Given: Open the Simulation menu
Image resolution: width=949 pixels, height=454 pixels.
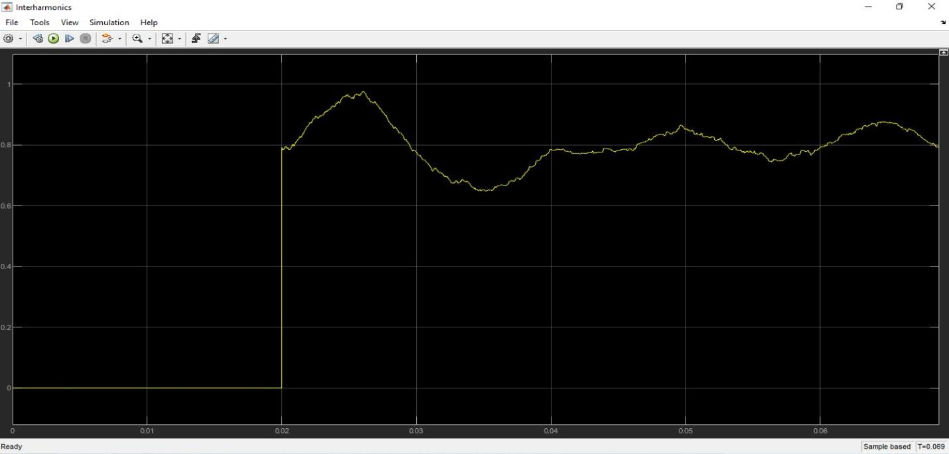Looking at the screenshot, I should click(x=109, y=23).
